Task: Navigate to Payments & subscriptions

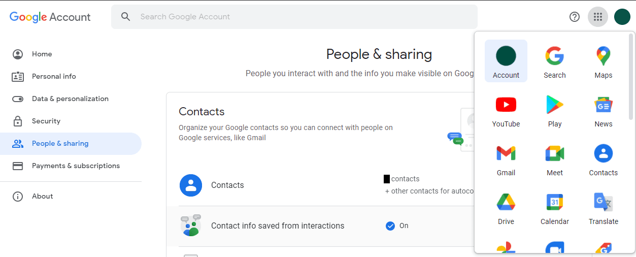Action: 76,166
